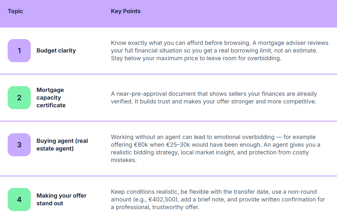This screenshot has width=337, height=220.
Task: Select the purple number 3 badge
Action: coord(19,145)
